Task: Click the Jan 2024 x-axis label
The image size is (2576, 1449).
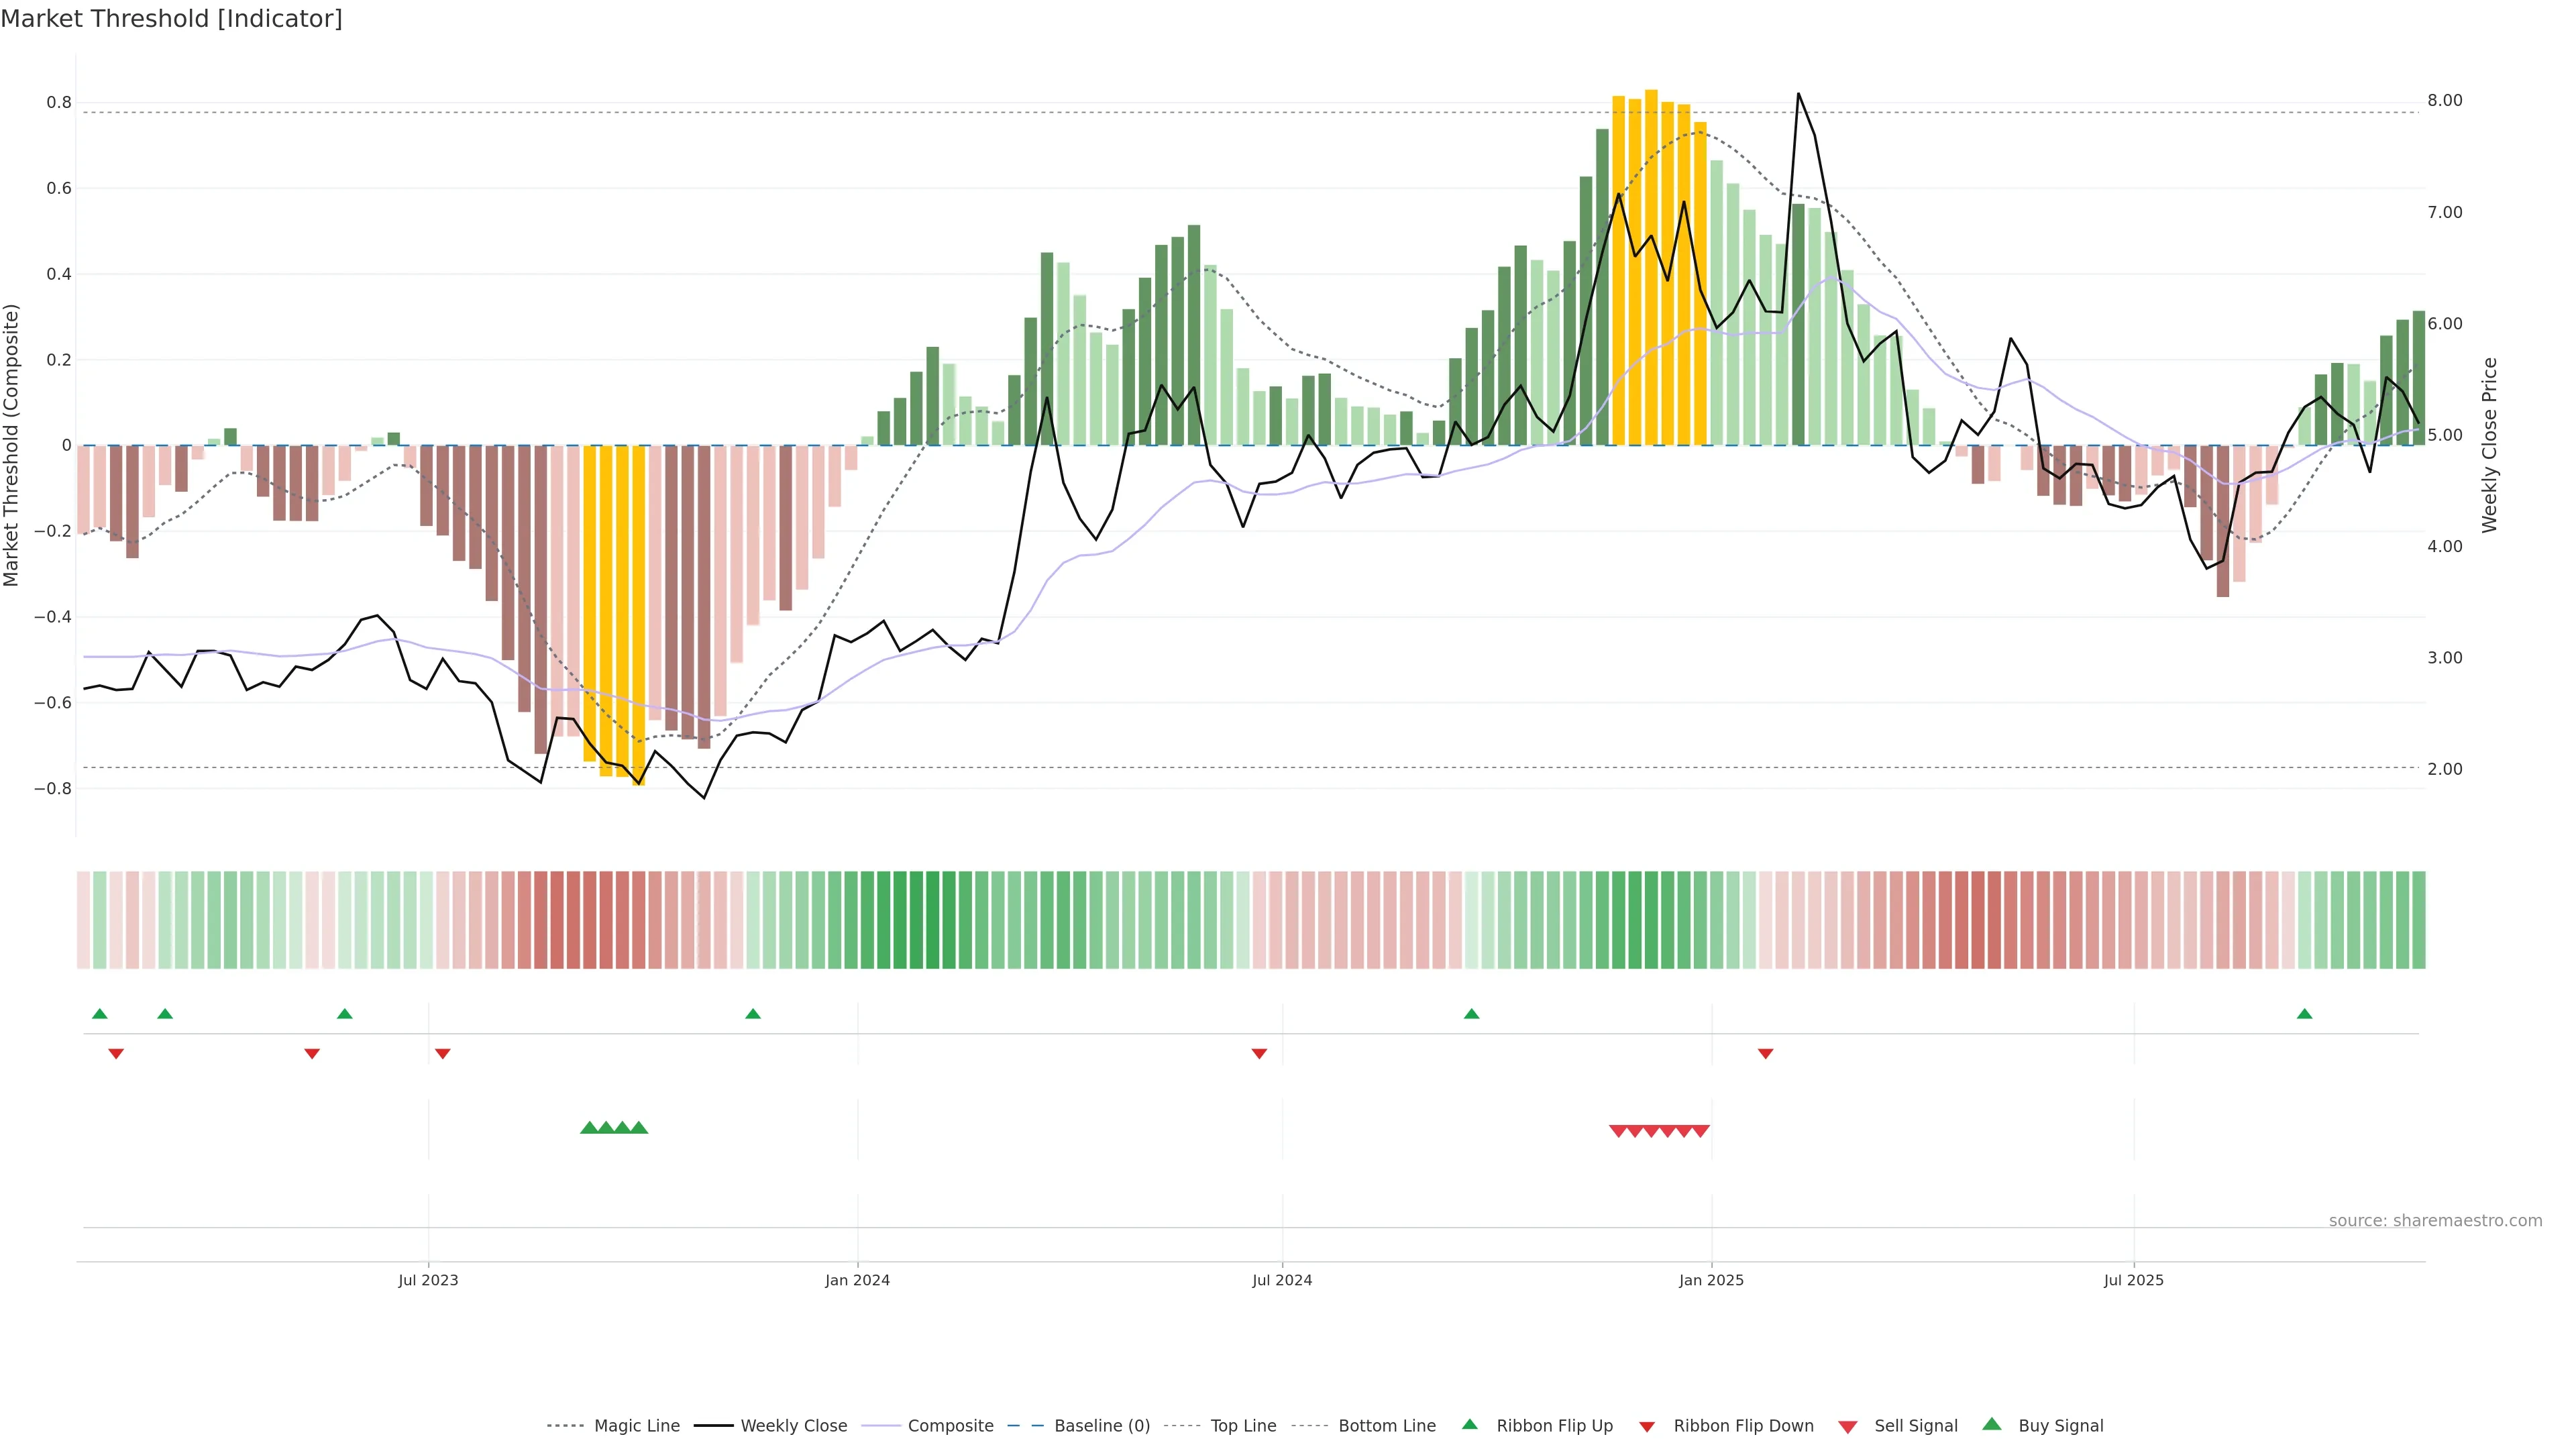Action: [x=857, y=1280]
